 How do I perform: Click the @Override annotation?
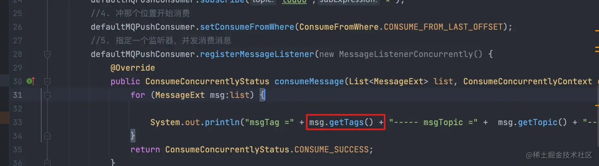tap(132, 68)
